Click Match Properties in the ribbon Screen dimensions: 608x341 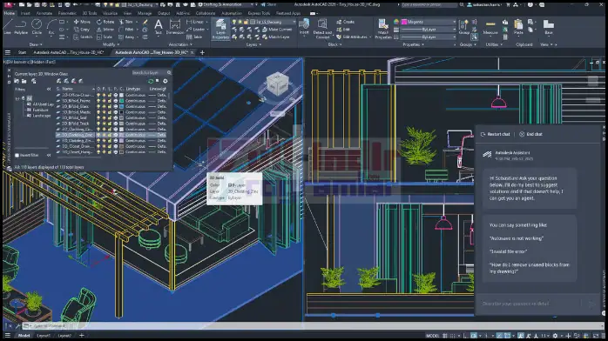tap(383, 29)
